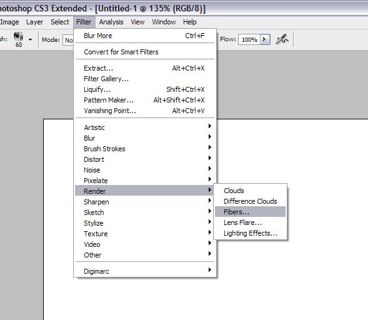Expand the brush preset dropdown arrow

coord(30,39)
